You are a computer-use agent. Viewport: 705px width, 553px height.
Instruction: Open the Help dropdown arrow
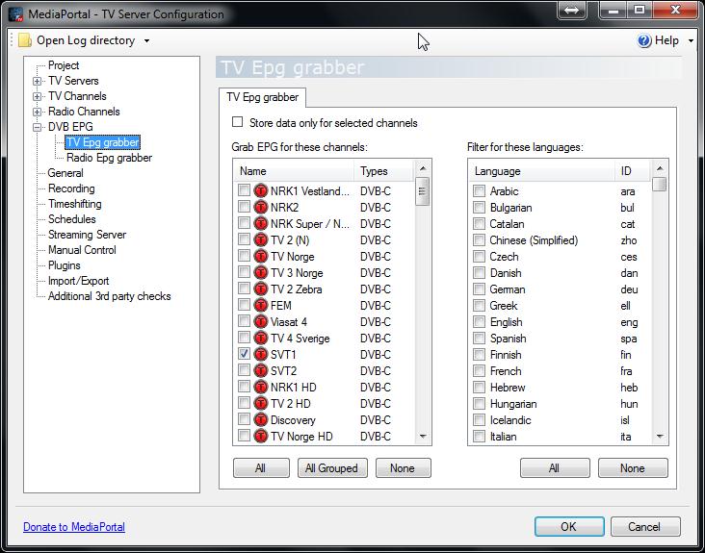(691, 40)
